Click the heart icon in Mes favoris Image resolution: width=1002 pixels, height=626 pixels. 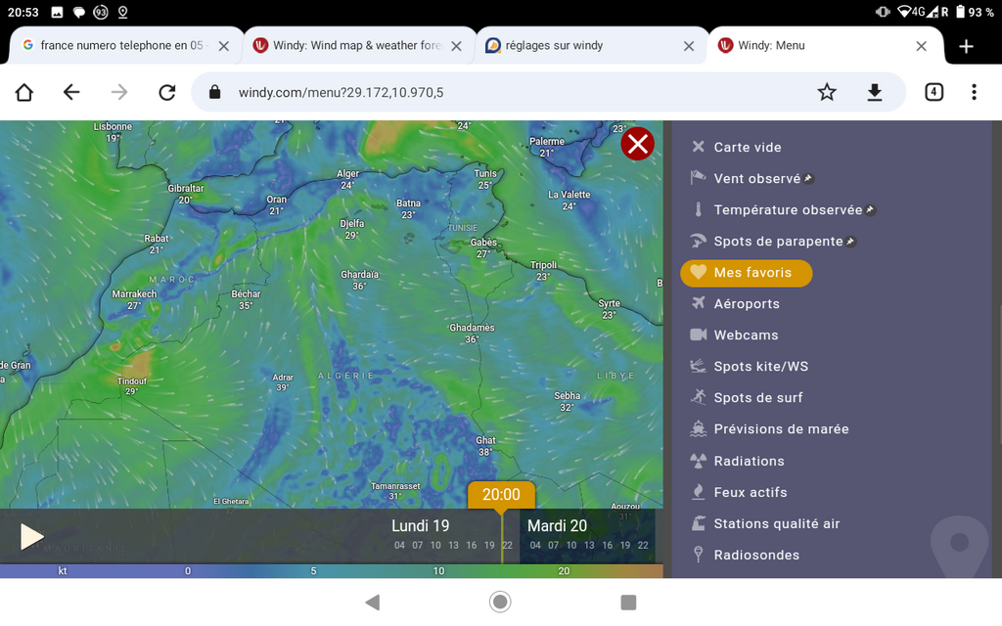click(698, 272)
